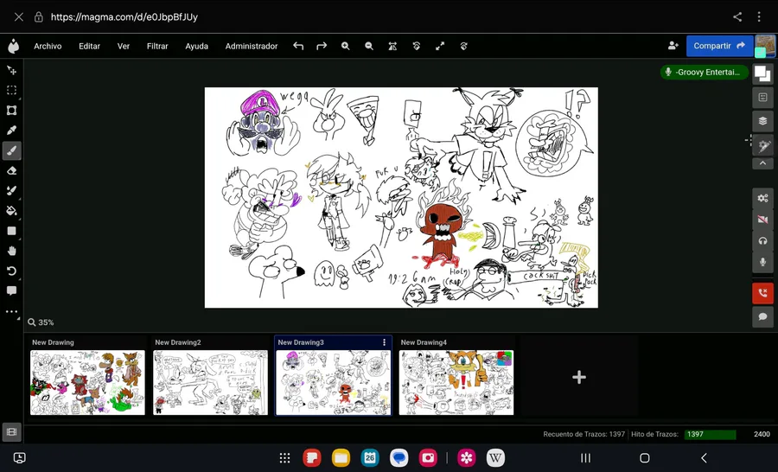Click the Groovy Entertai... voice user badge

(704, 73)
